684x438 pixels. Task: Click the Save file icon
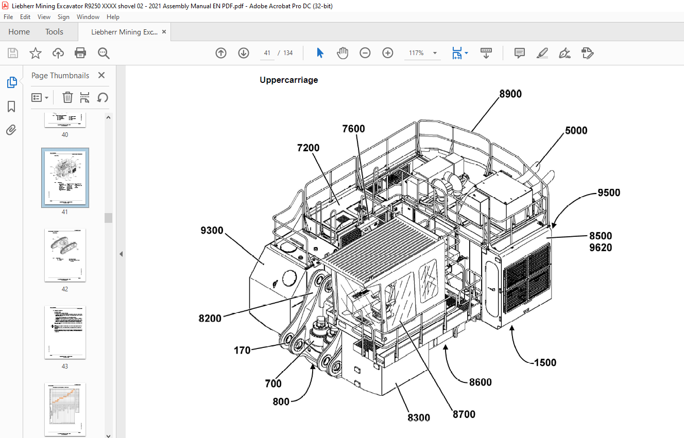(13, 53)
